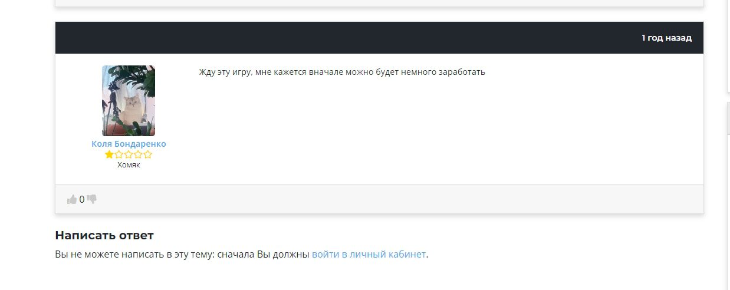Click the thumbs up icon
Viewport: 730px width, 290px height.
point(72,199)
